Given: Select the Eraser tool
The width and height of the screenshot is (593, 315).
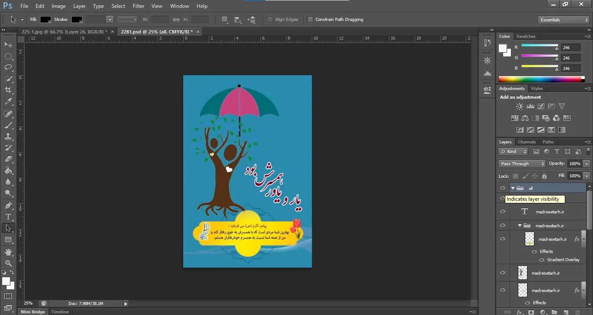Looking at the screenshot, I should click(8, 159).
